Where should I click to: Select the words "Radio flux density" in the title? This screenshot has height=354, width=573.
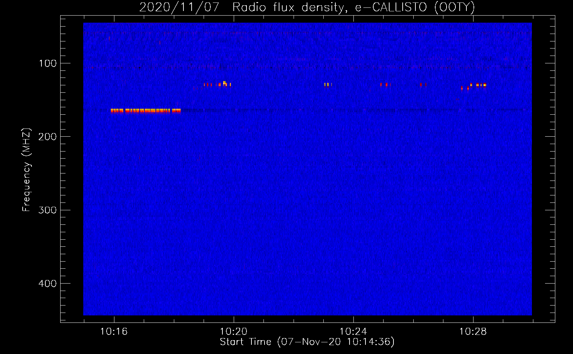point(289,7)
